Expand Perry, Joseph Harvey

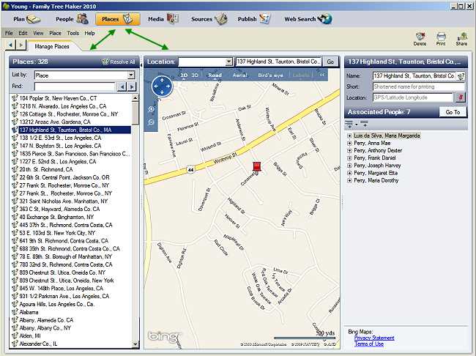(x=349, y=166)
